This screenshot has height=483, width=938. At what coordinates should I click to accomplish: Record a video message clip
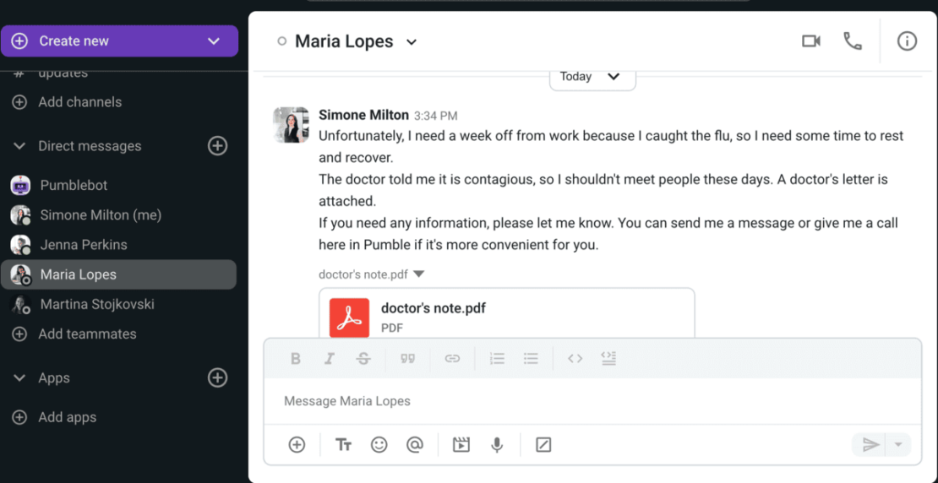(461, 445)
